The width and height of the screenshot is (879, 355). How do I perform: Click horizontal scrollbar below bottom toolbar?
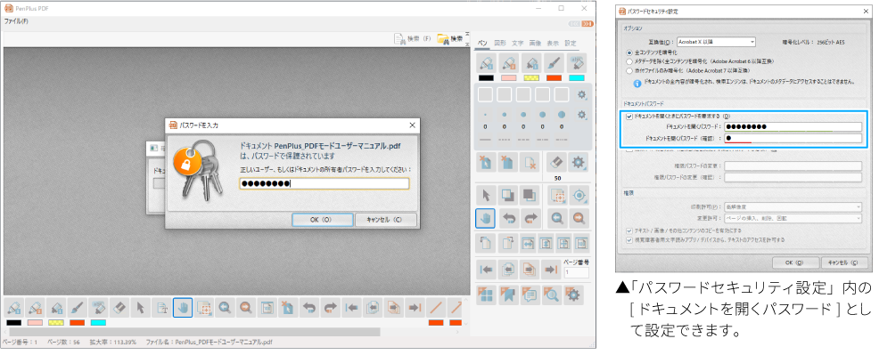click(x=194, y=332)
